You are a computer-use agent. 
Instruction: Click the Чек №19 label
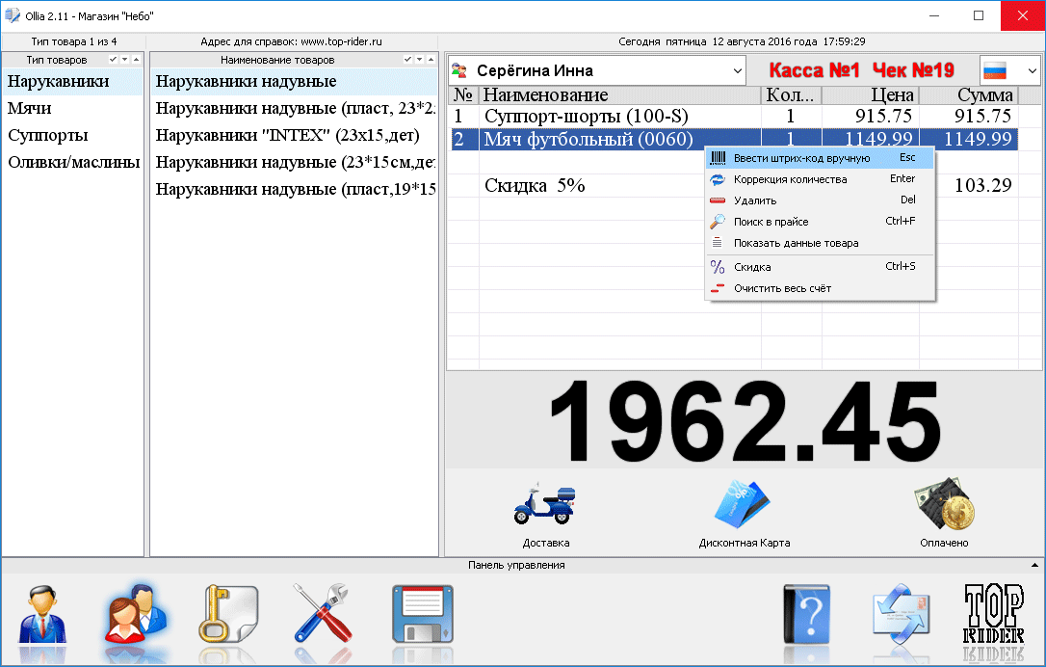click(x=913, y=70)
